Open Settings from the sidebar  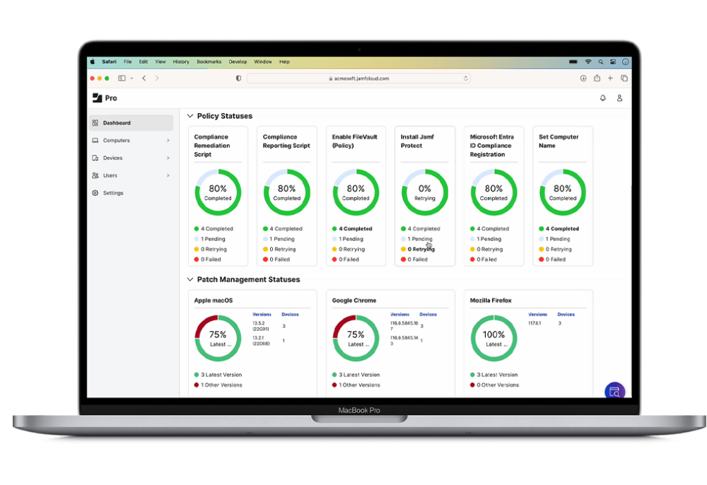(x=112, y=193)
